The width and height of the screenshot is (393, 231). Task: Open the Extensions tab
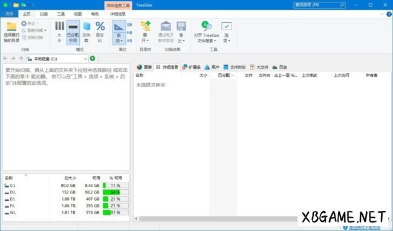pos(192,67)
